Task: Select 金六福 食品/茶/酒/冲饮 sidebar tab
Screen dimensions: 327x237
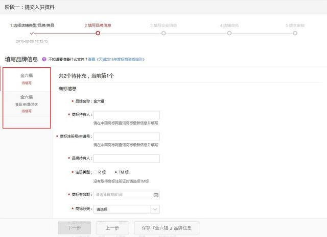Action: click(x=27, y=103)
